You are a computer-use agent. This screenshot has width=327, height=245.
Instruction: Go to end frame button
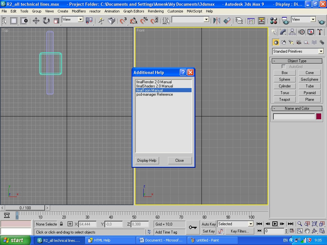tap(290, 224)
